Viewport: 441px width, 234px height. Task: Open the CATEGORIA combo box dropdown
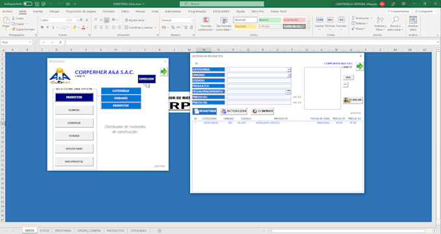coord(289,69)
